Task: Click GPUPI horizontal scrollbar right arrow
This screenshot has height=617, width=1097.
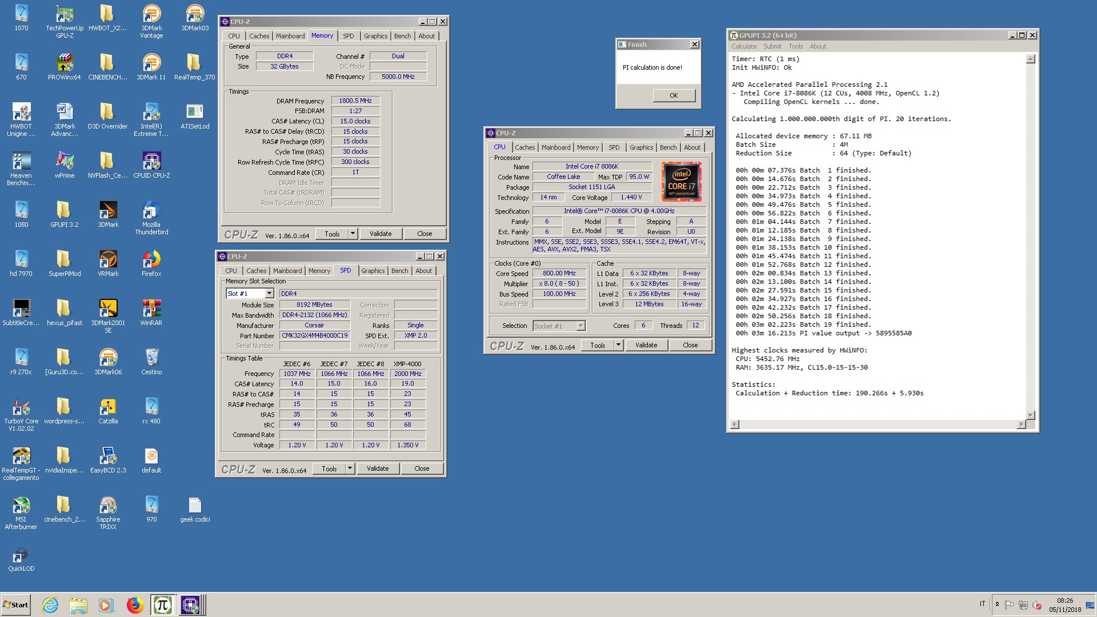Action: click(x=1022, y=424)
